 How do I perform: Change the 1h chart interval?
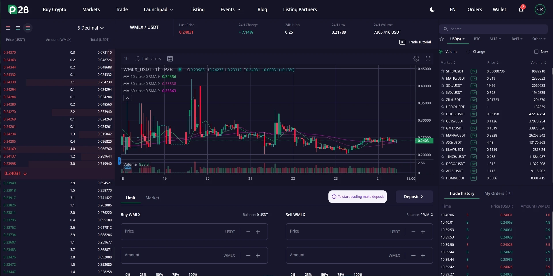tap(126, 59)
